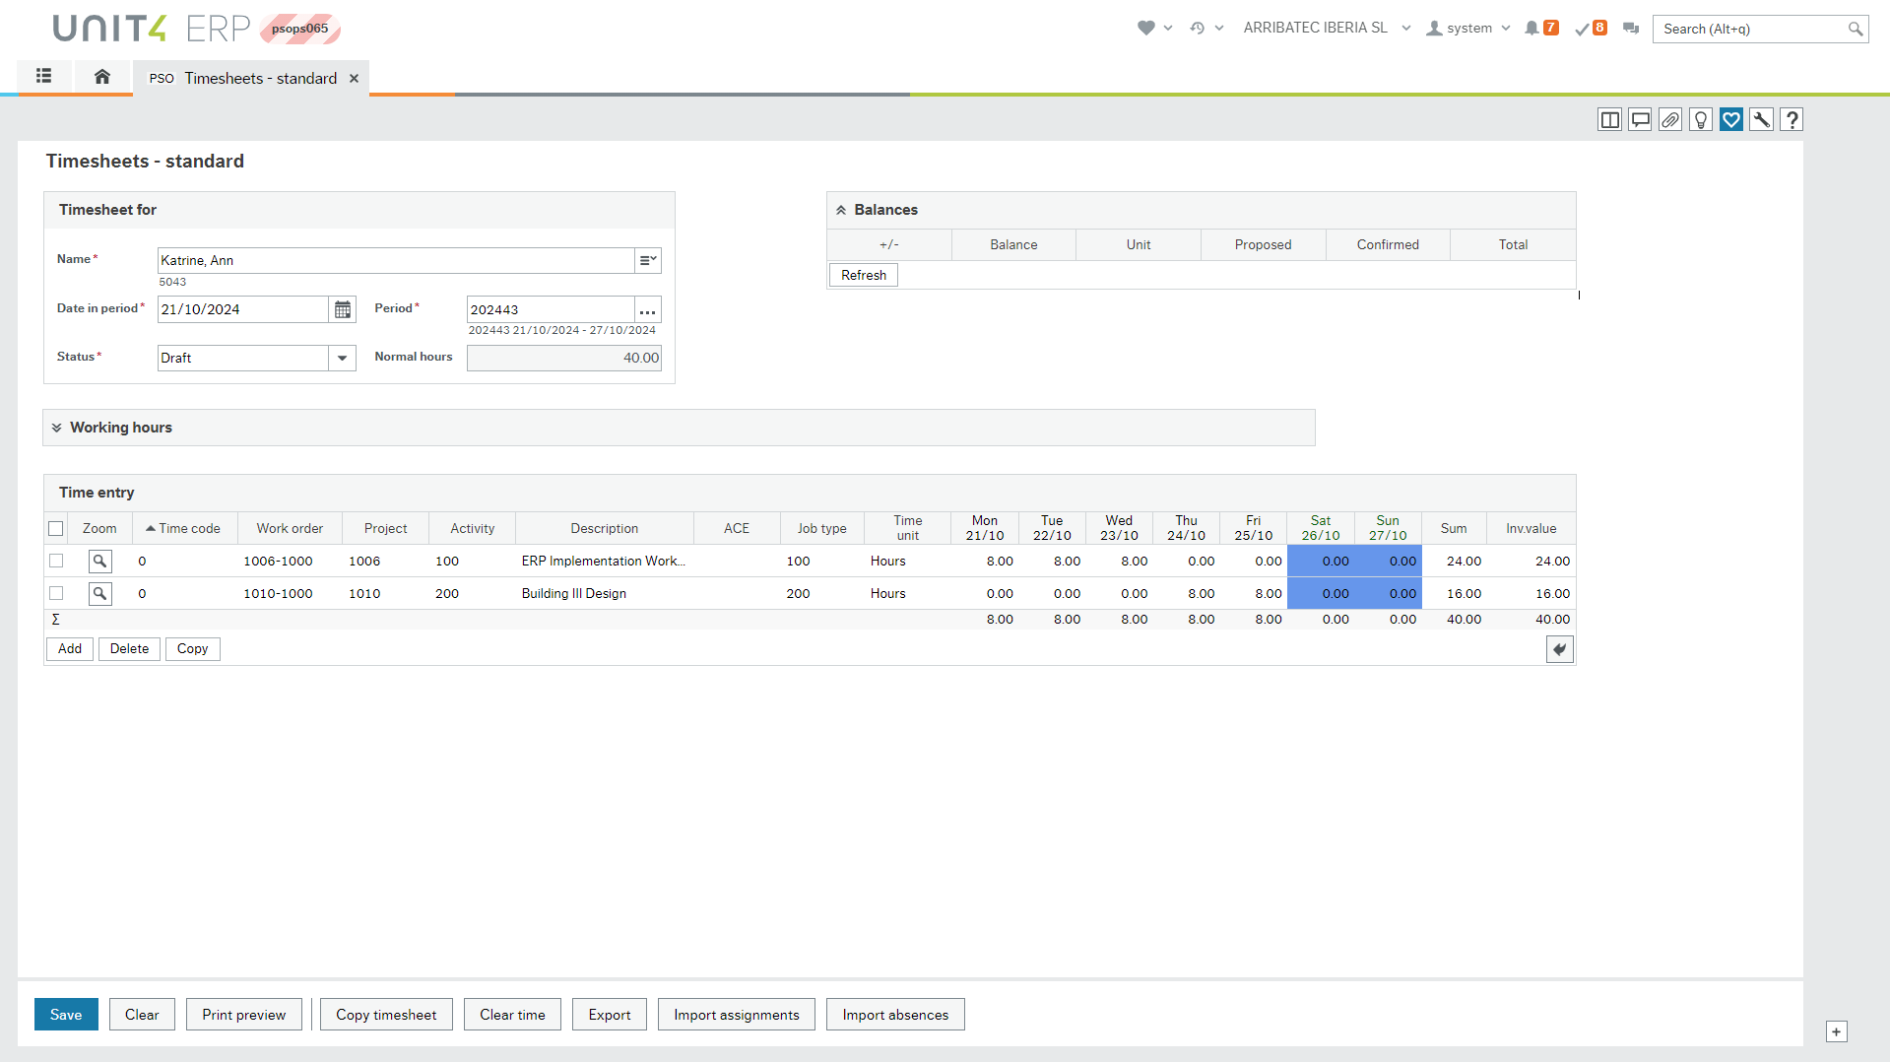Click into the Search field
The image size is (1890, 1062).
coord(1751,30)
